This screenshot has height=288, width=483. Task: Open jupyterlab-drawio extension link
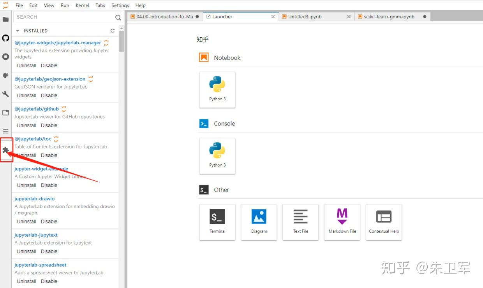[x=35, y=199]
